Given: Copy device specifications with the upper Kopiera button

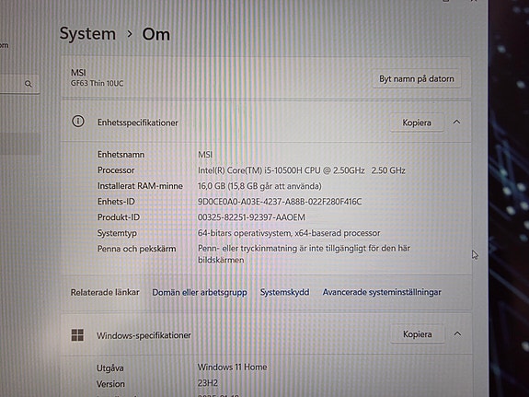Looking at the screenshot, I should pos(417,123).
